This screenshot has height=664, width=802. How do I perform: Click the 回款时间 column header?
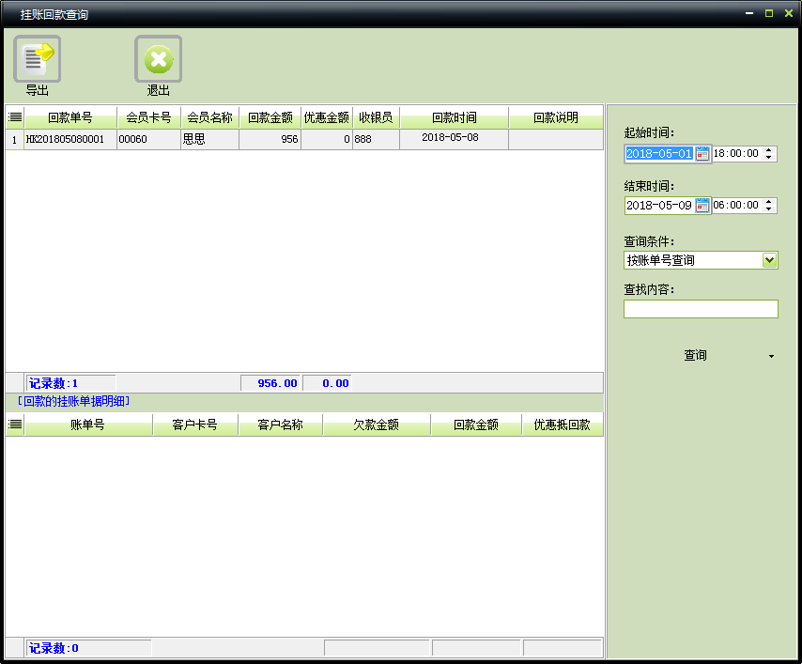454,118
